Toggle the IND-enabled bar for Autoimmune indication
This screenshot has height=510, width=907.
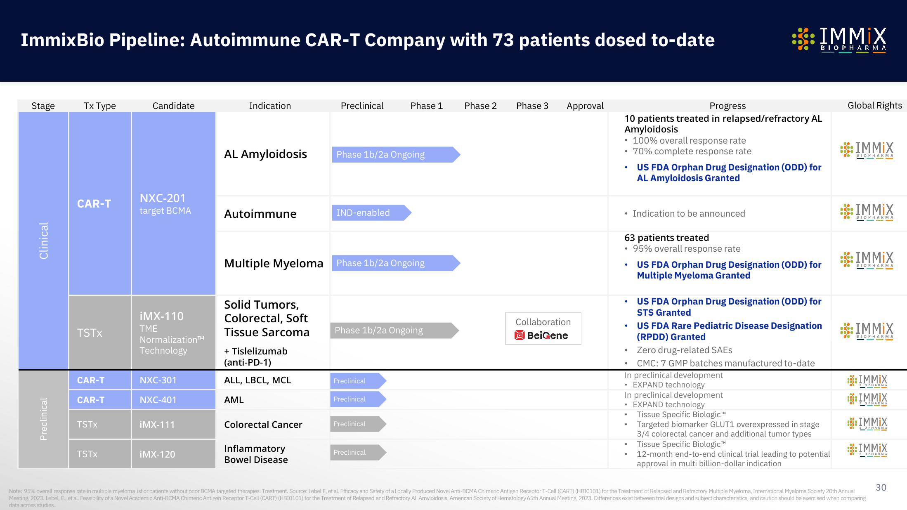pos(368,212)
